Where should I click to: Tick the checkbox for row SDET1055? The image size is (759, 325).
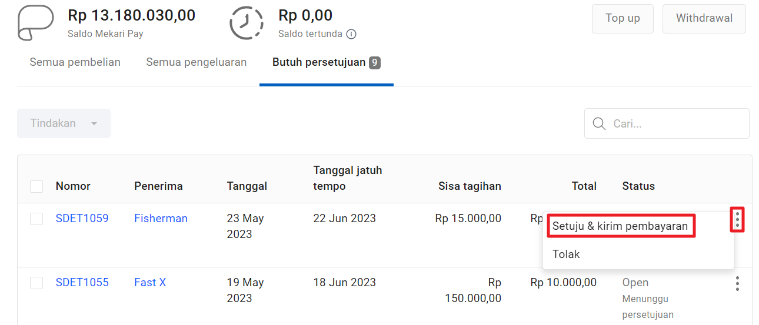(x=36, y=283)
